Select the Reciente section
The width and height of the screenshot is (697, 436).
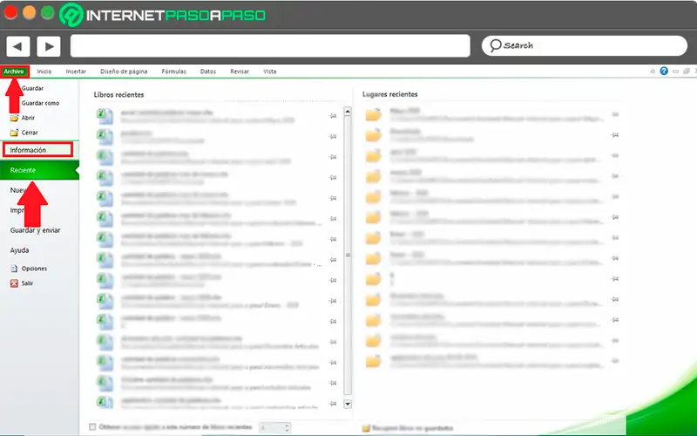click(x=39, y=170)
